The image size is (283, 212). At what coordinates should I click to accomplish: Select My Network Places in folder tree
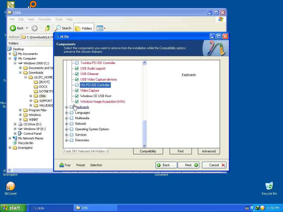pos(31,138)
